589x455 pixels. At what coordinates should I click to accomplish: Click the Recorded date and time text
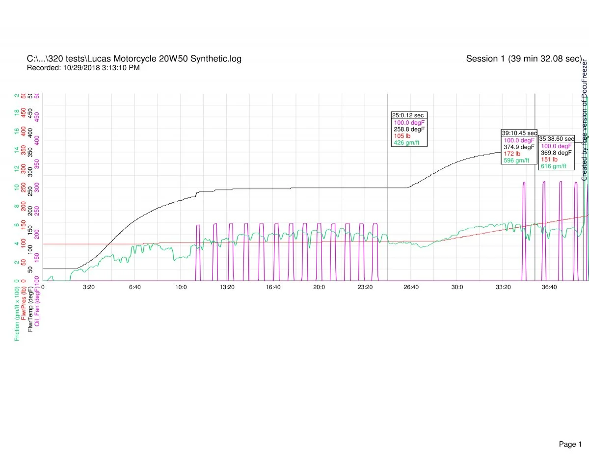pos(83,68)
